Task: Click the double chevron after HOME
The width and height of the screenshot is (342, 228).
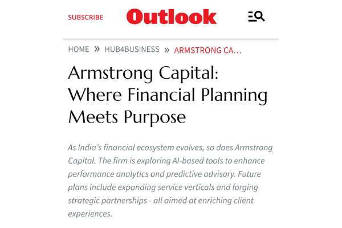Action: click(97, 49)
